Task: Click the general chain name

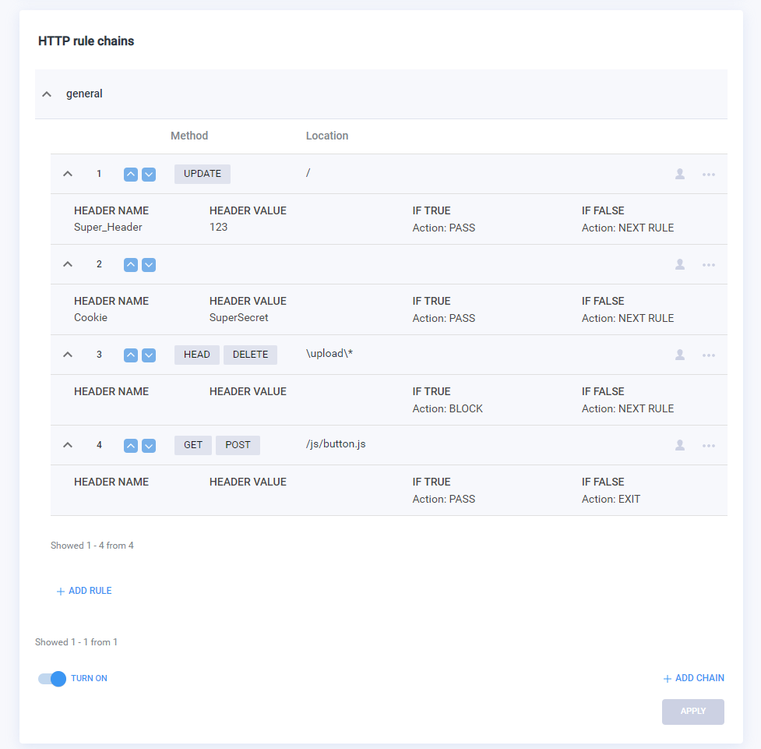Action: pyautogui.click(x=84, y=94)
